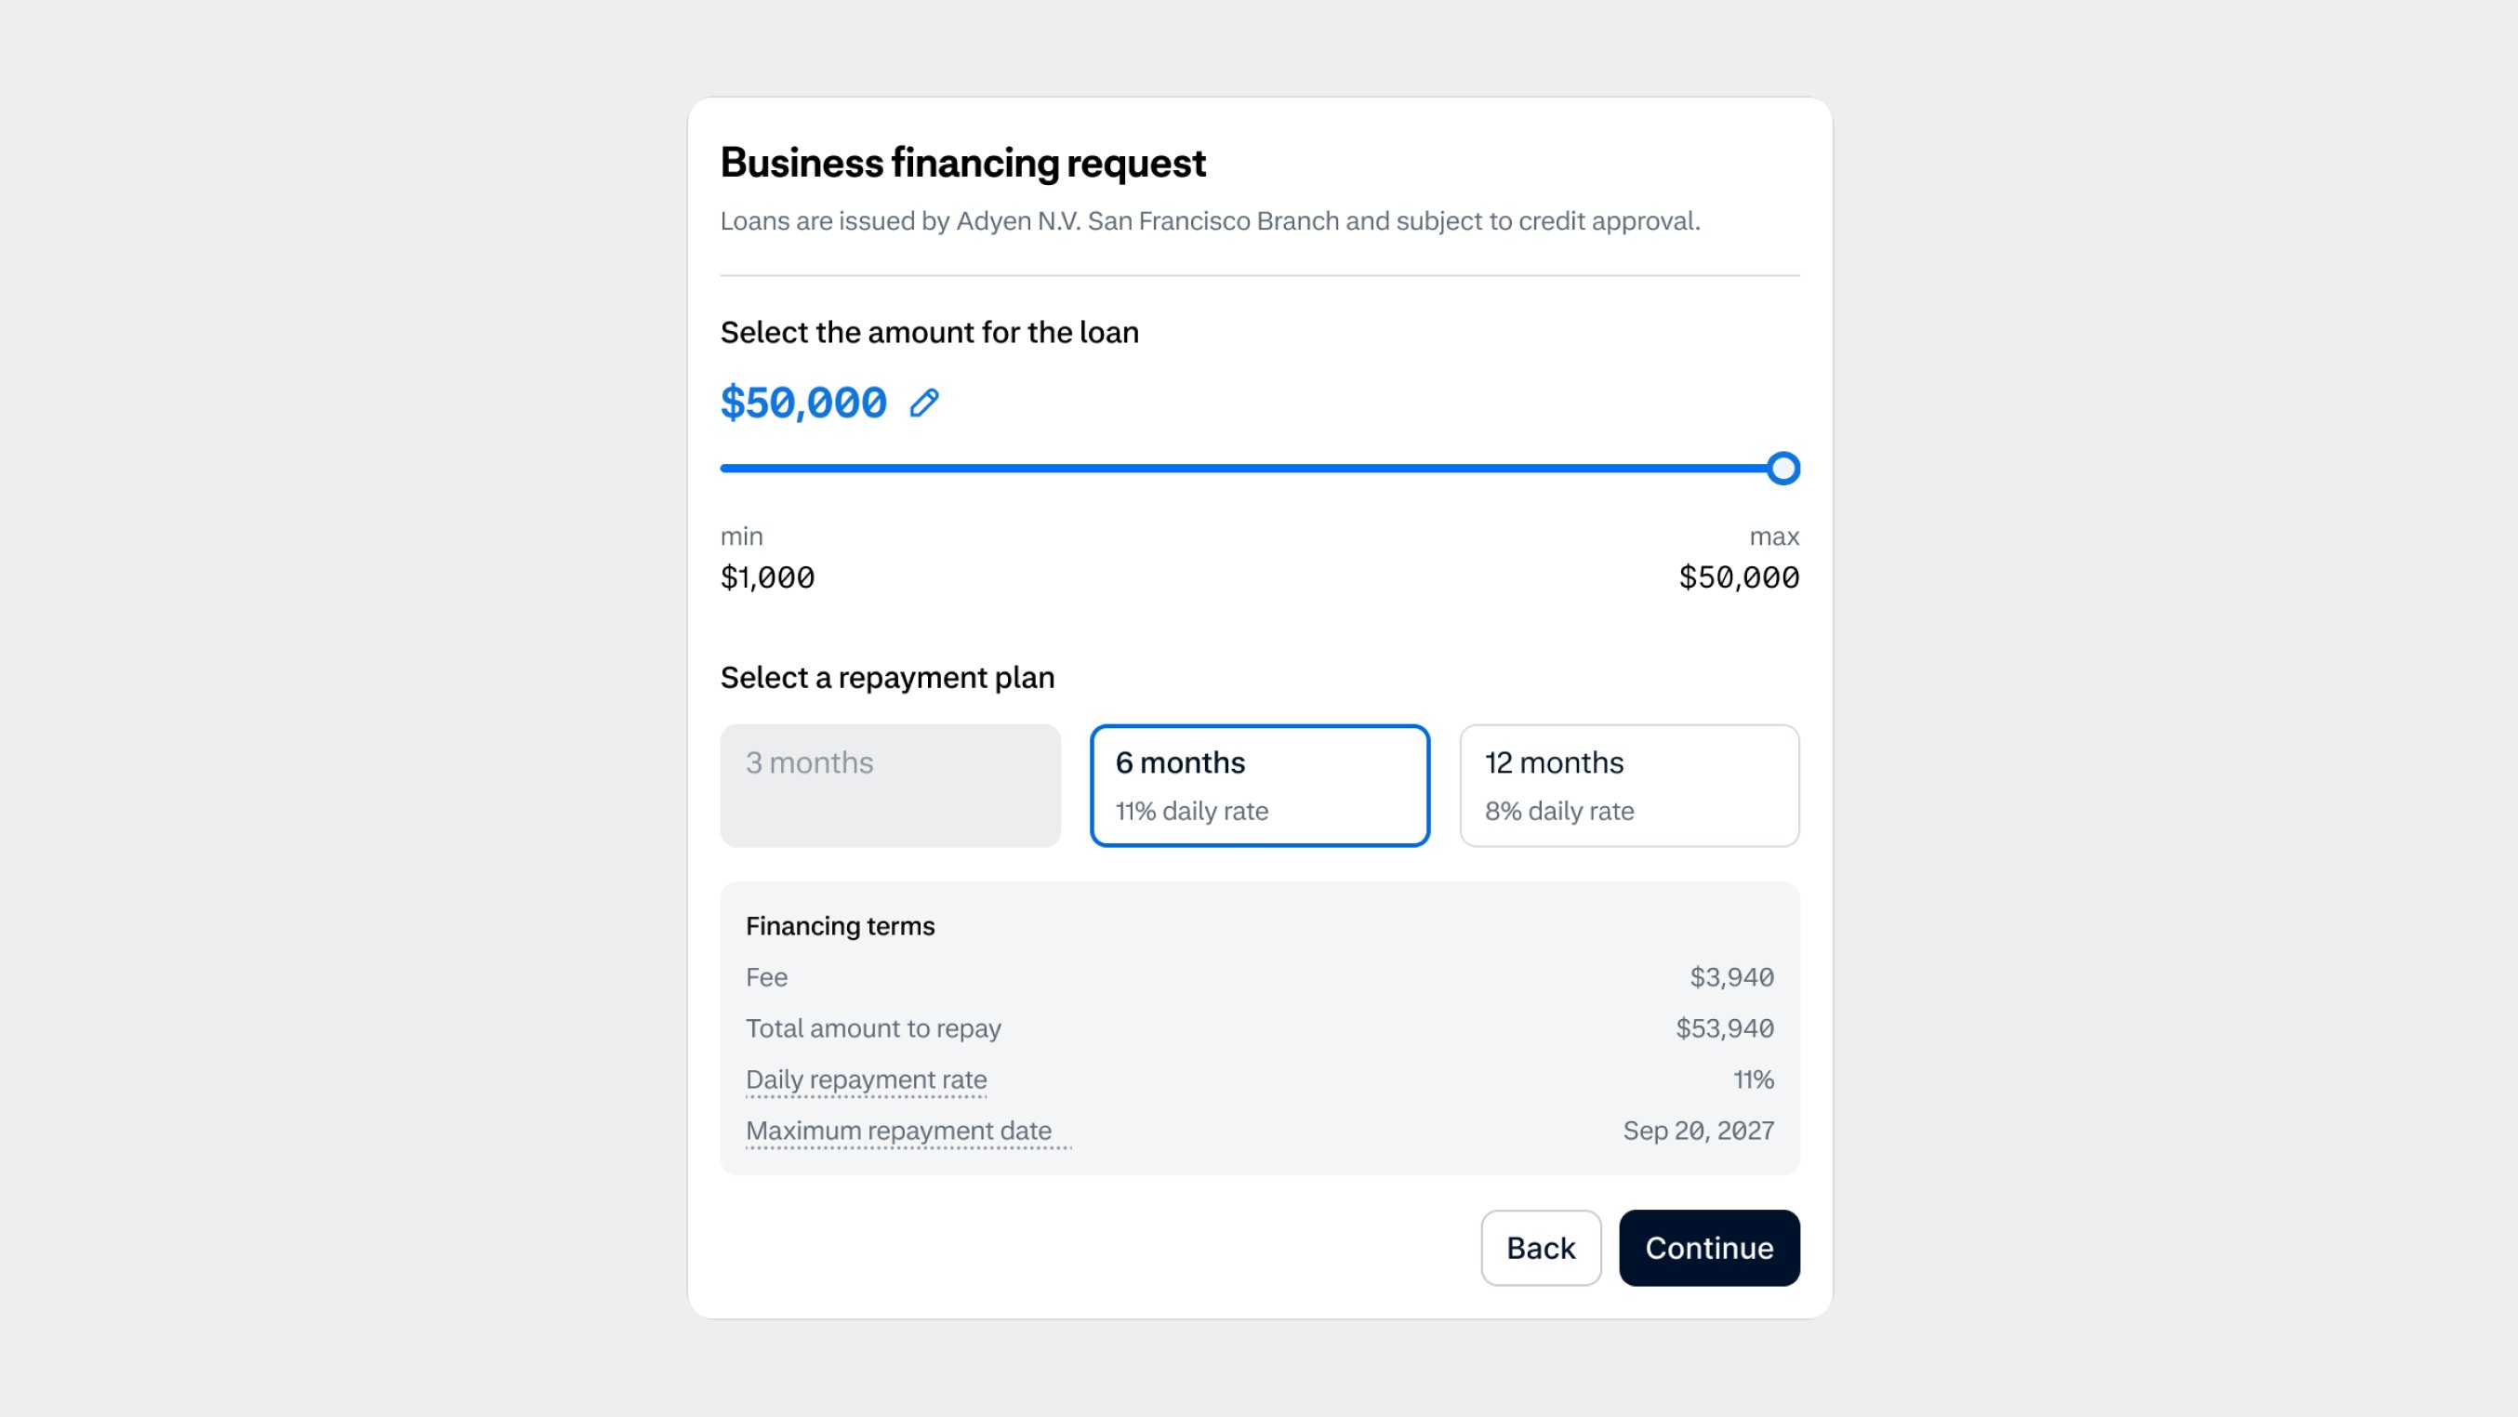Click the Select a repayment plan heading
Image resolution: width=2518 pixels, height=1417 pixels.
[886, 677]
